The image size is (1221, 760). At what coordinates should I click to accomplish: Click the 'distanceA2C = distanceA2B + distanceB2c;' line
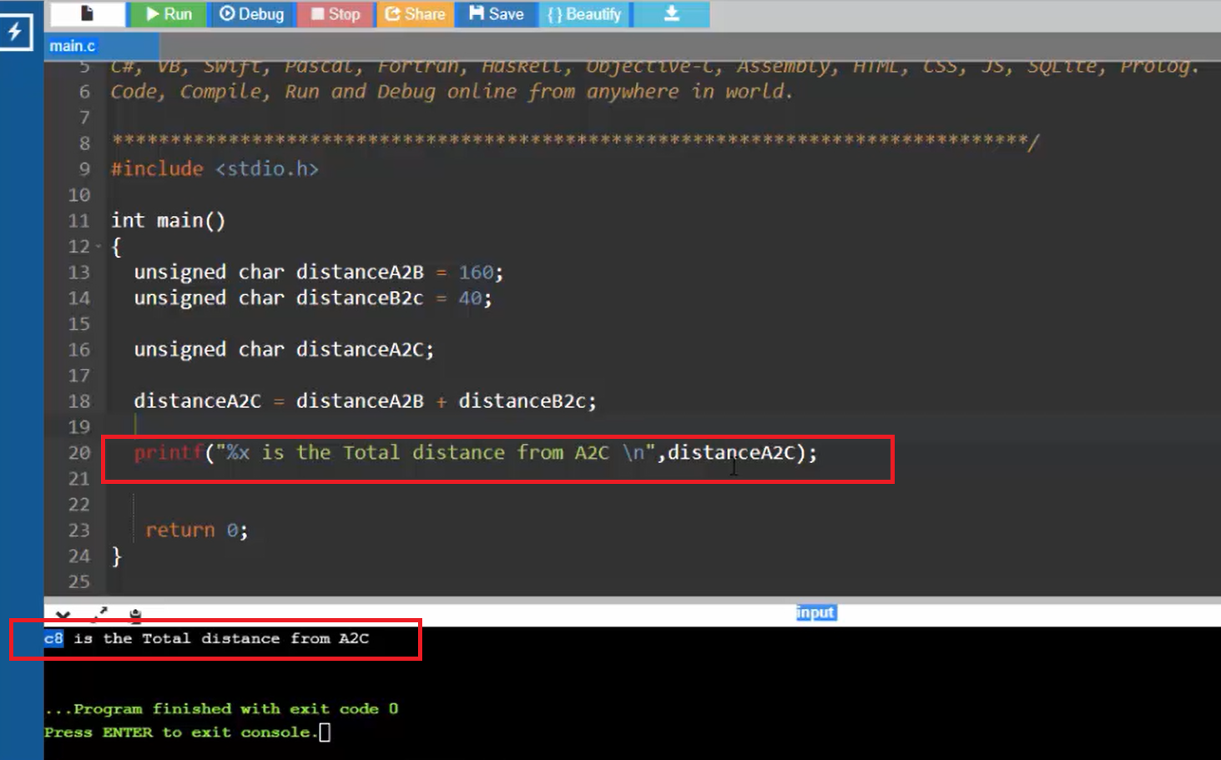365,401
